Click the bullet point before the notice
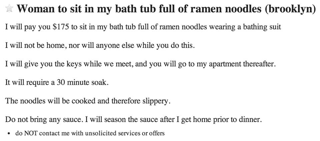The image size is (320, 141). click(9, 133)
